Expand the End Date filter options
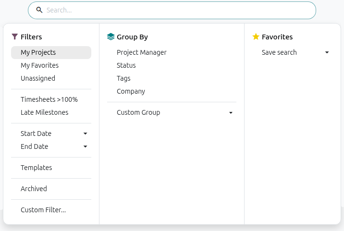 (51, 146)
